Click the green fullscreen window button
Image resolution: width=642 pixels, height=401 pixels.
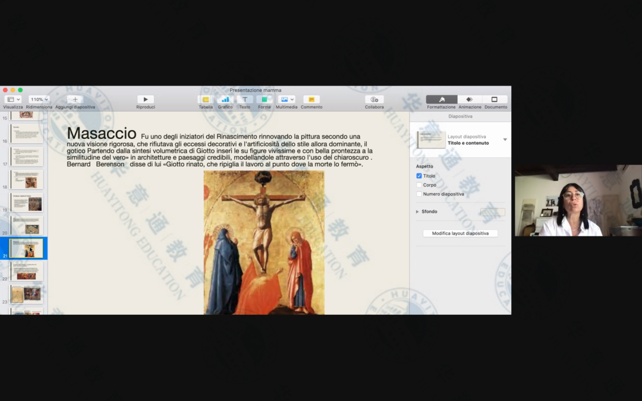[x=20, y=90]
